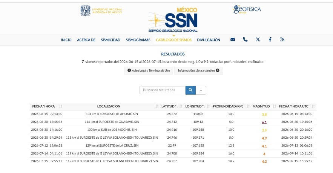333x173 pixels.
Task: Sort by the FECHA Y HORA UTC column arrows
Action: [x=313, y=106]
